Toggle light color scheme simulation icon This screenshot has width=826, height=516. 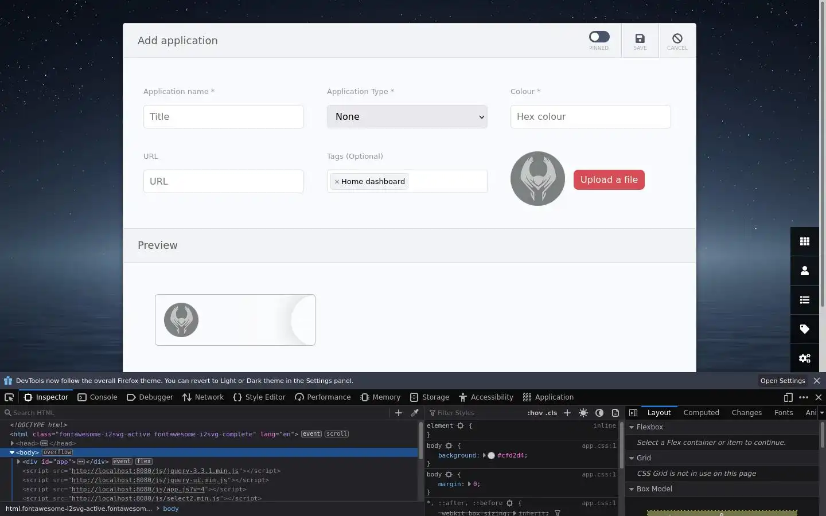click(583, 413)
